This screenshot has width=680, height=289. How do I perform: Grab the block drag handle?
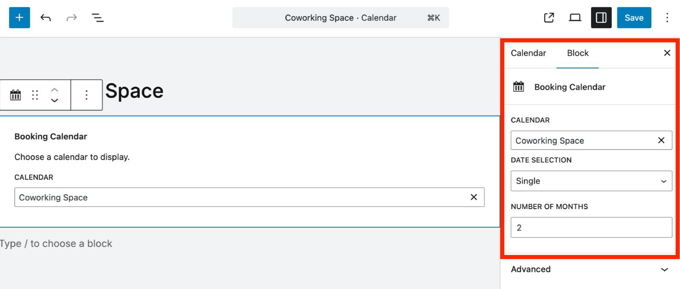click(x=35, y=95)
